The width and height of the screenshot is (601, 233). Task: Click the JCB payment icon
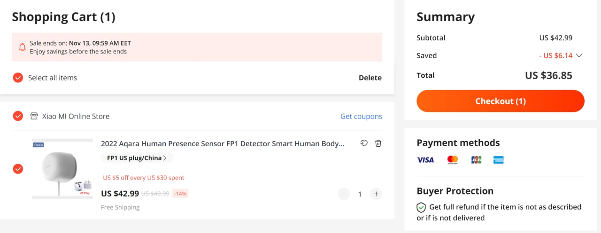point(476,160)
